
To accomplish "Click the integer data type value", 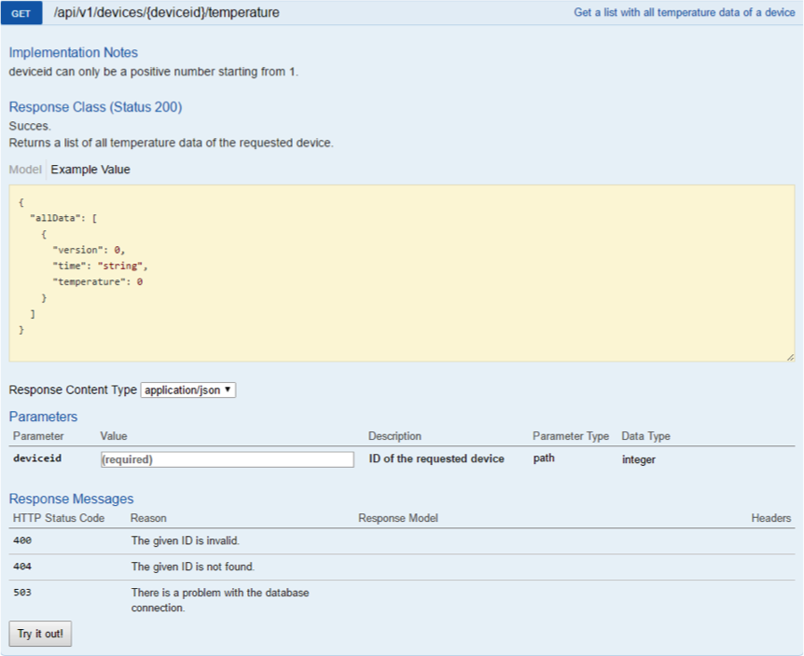I will [639, 459].
